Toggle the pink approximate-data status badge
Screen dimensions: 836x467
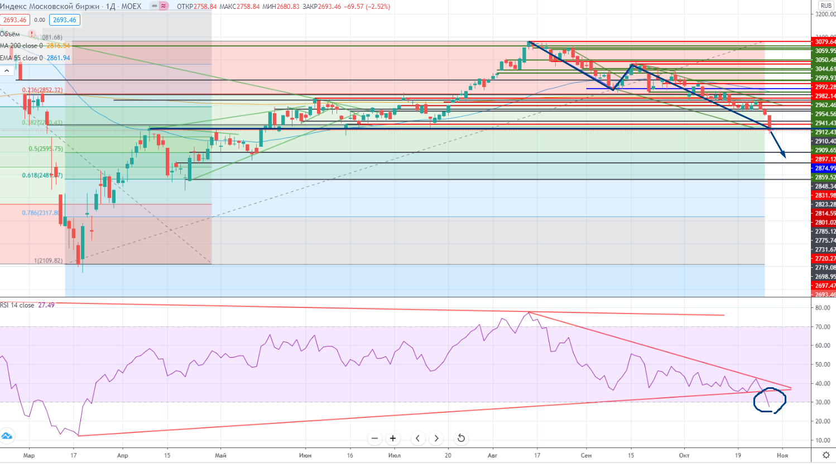pyautogui.click(x=164, y=6)
